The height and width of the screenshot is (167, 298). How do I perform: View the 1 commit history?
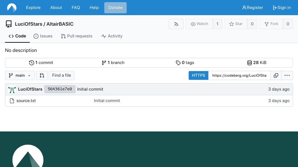[41, 63]
